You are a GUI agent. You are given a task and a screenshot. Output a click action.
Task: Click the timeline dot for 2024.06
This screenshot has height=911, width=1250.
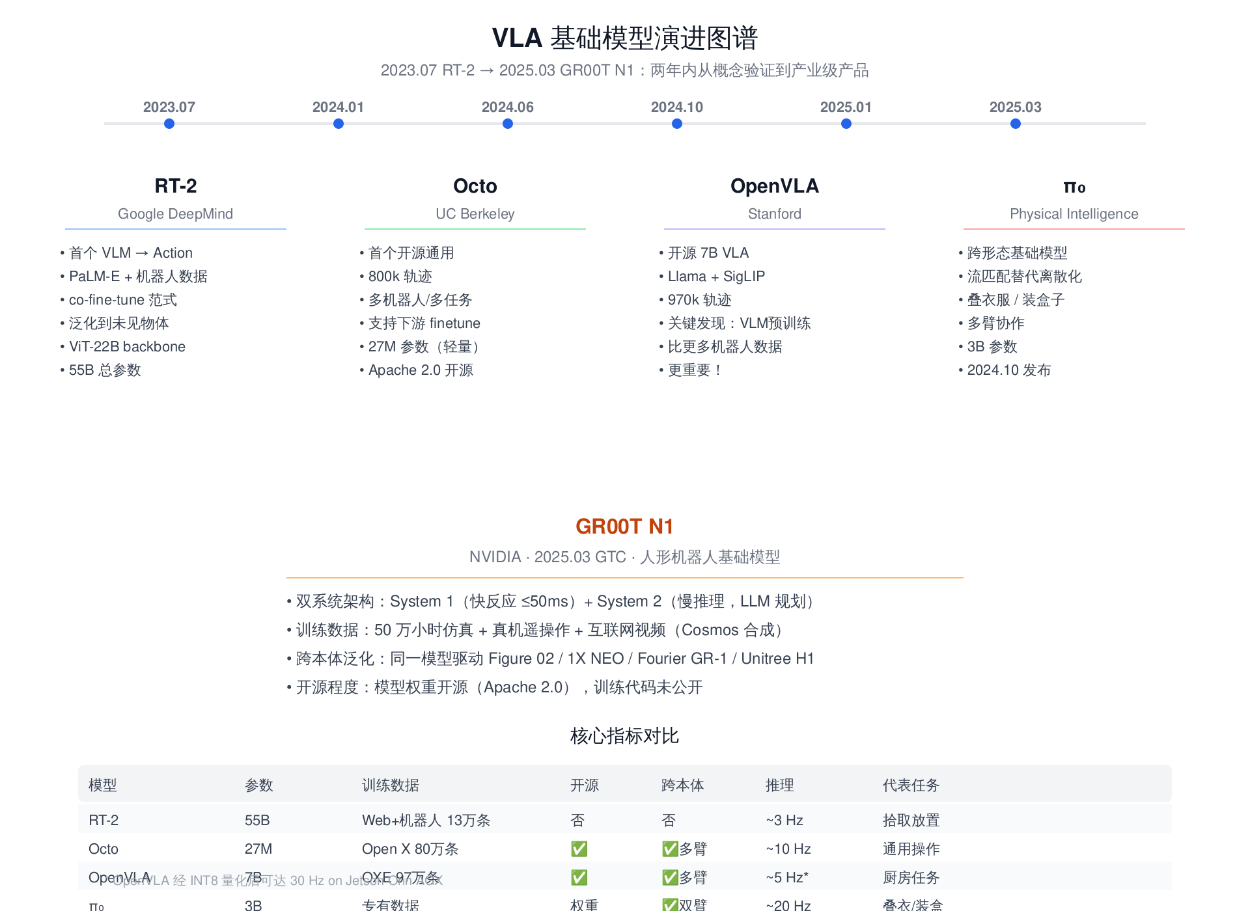pos(508,124)
